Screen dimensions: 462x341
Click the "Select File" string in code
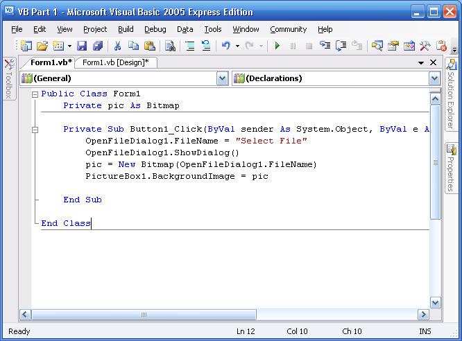(271, 141)
